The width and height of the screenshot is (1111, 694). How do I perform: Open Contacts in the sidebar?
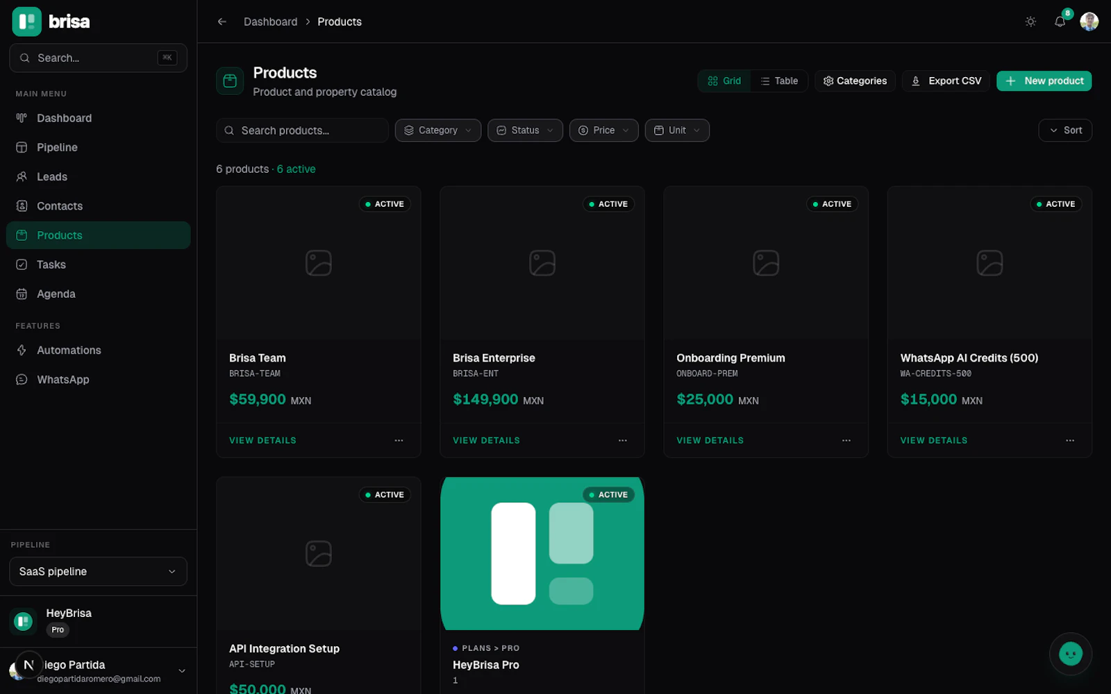pyautogui.click(x=98, y=206)
